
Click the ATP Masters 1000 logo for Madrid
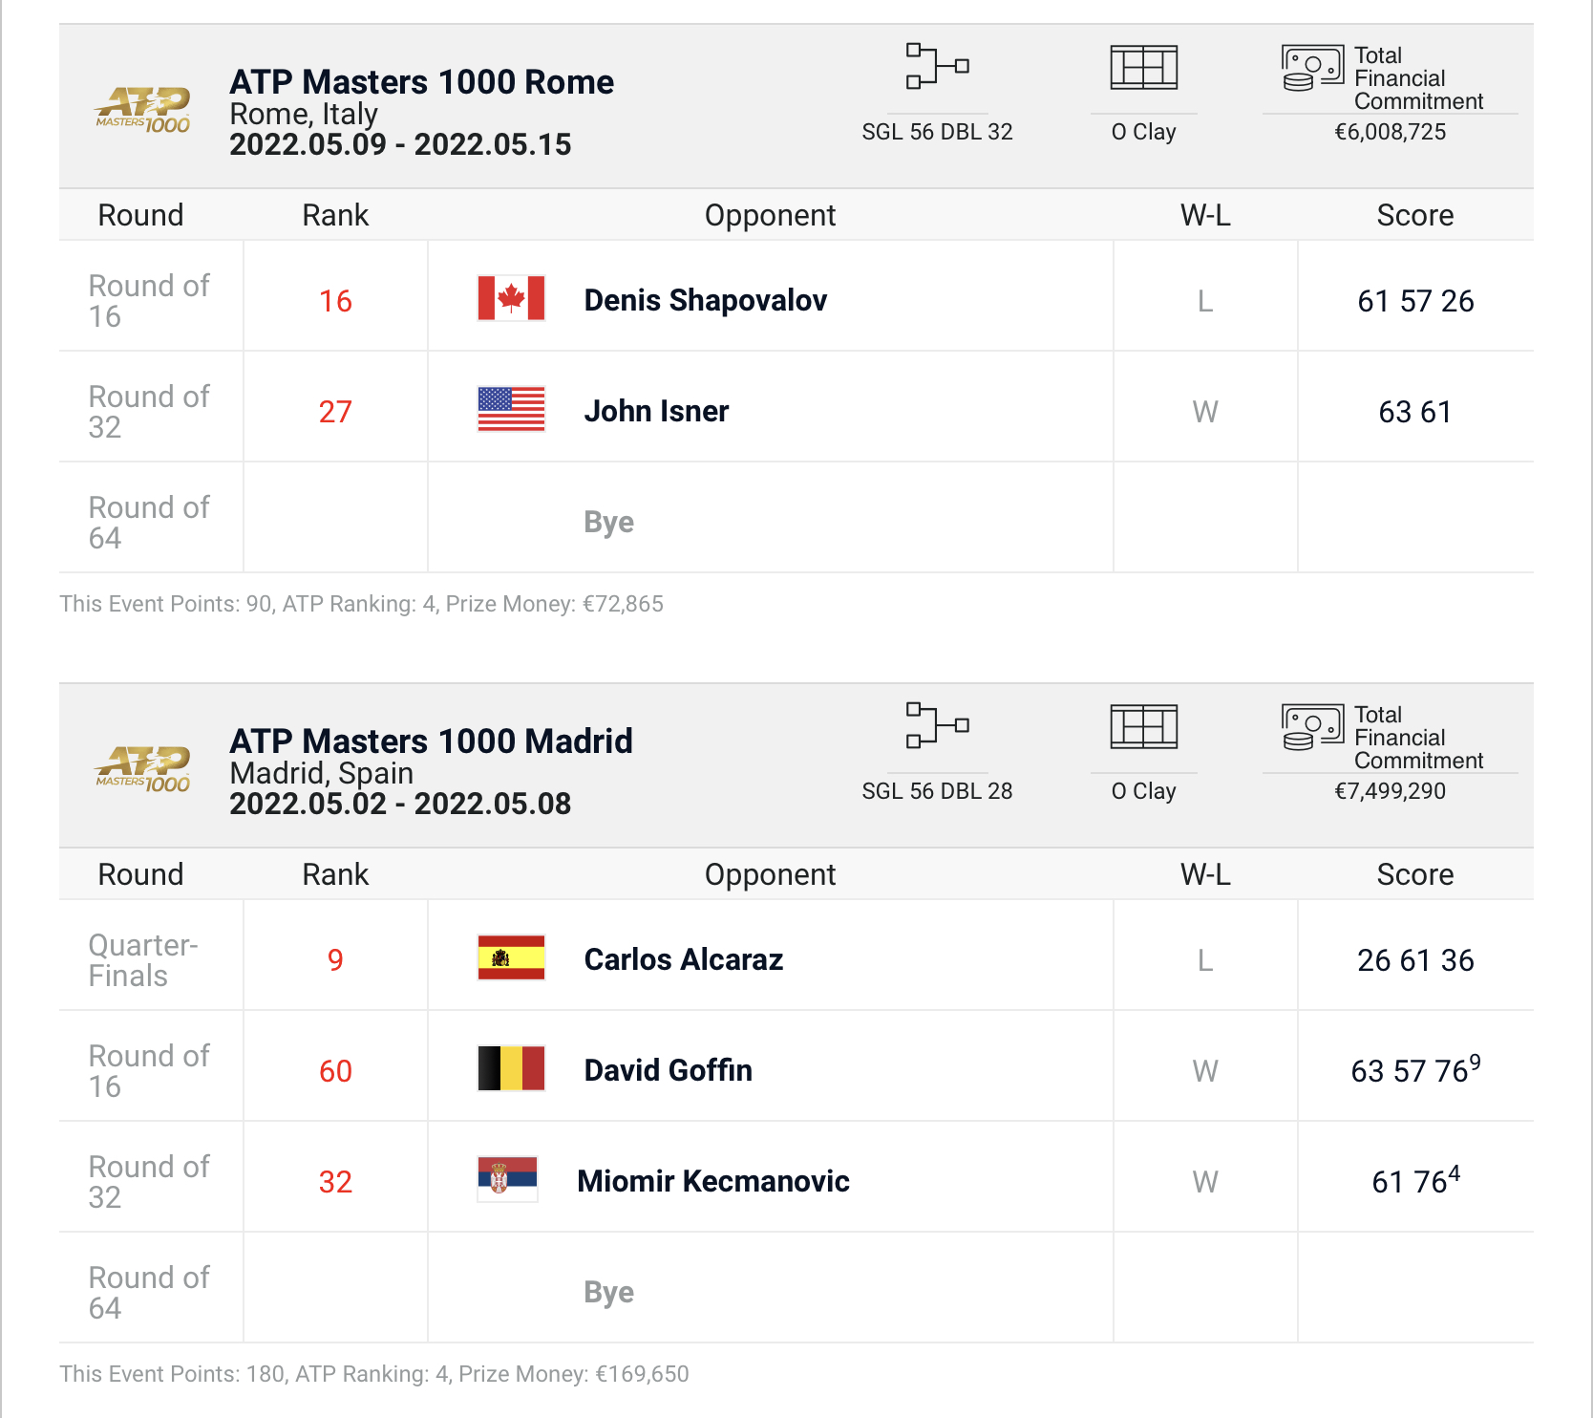click(143, 768)
